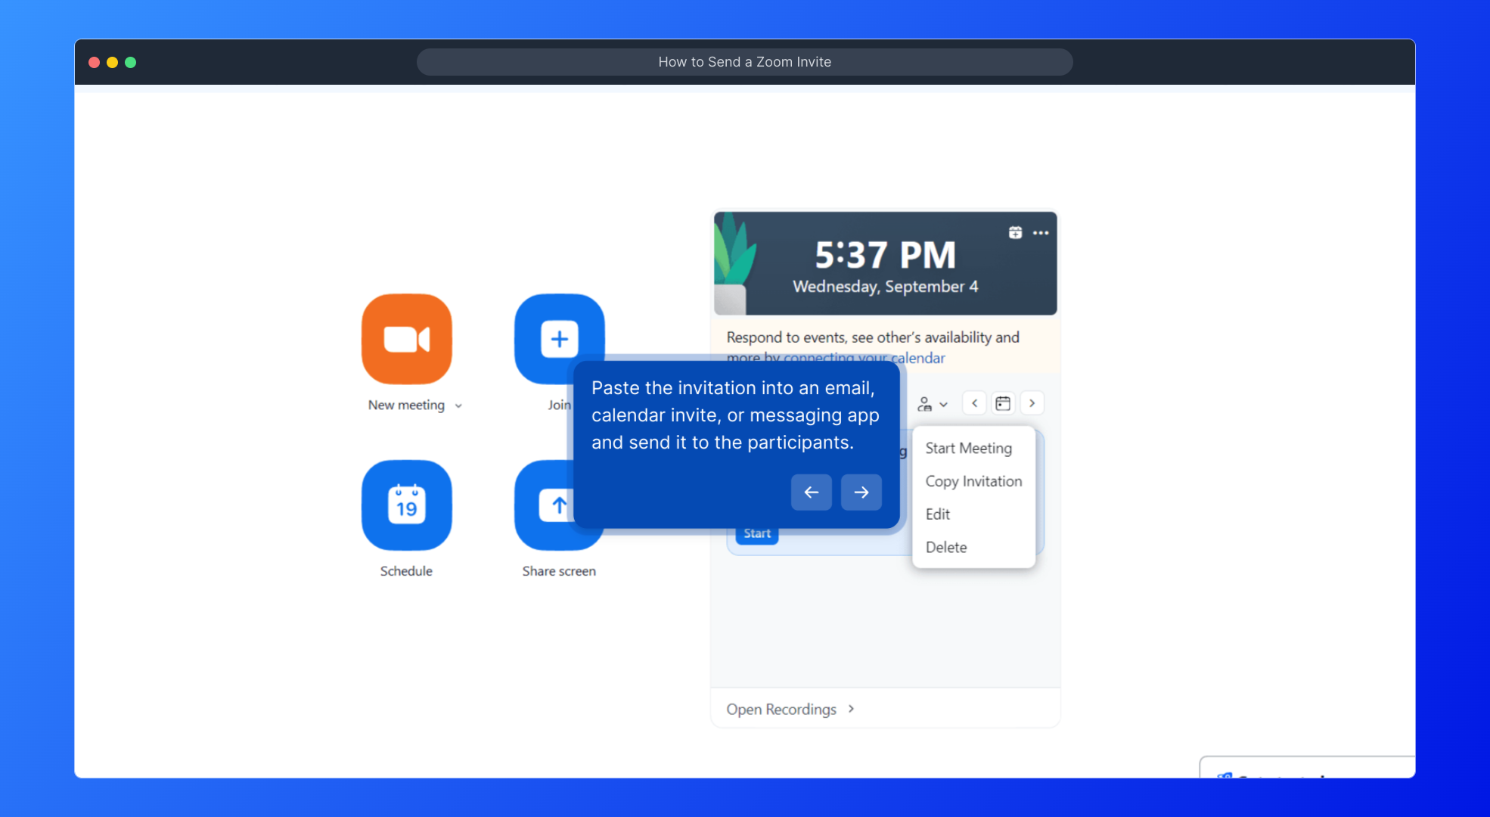Expand the New meeting dropdown chevron

coord(458,406)
